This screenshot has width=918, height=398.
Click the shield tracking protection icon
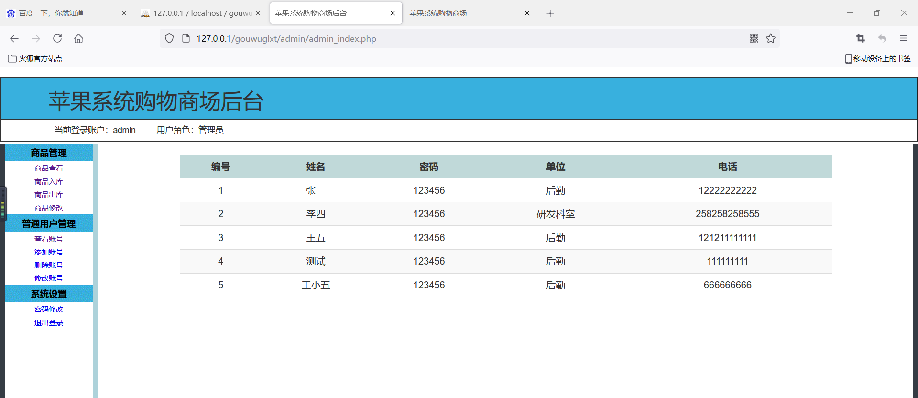click(x=169, y=38)
